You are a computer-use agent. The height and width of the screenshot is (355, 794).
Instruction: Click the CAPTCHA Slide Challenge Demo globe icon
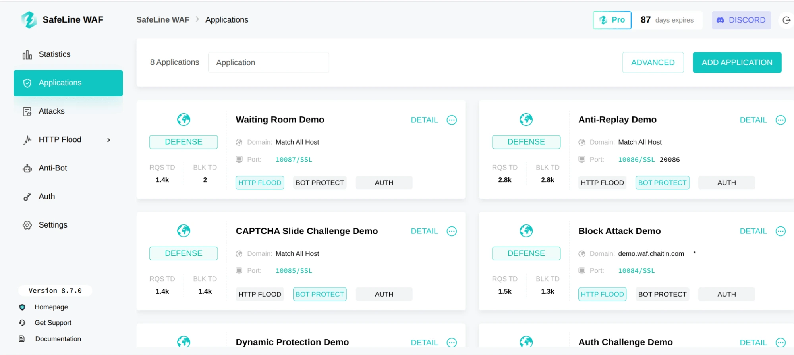point(184,230)
